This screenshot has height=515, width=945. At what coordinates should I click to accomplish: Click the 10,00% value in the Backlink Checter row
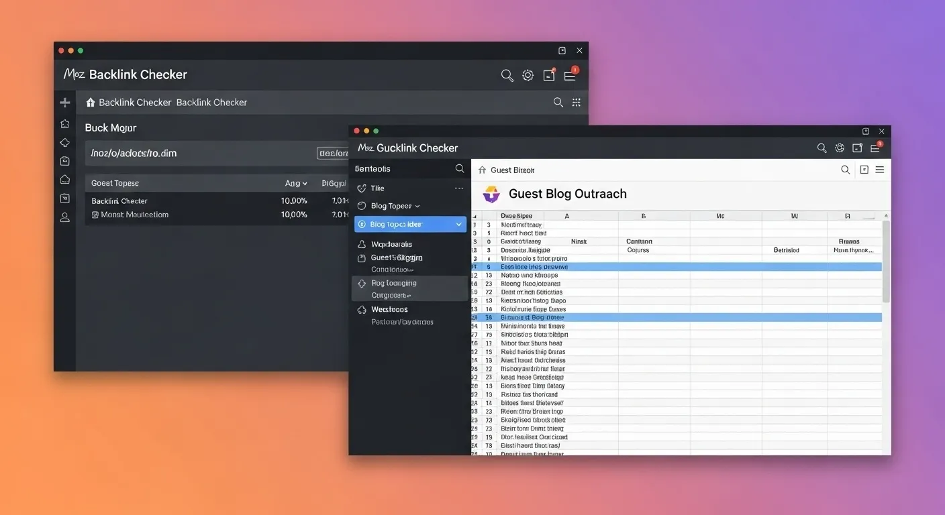tap(294, 201)
